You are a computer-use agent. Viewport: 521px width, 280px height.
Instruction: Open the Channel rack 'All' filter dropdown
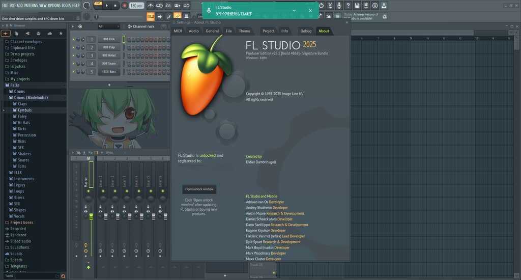[108, 26]
